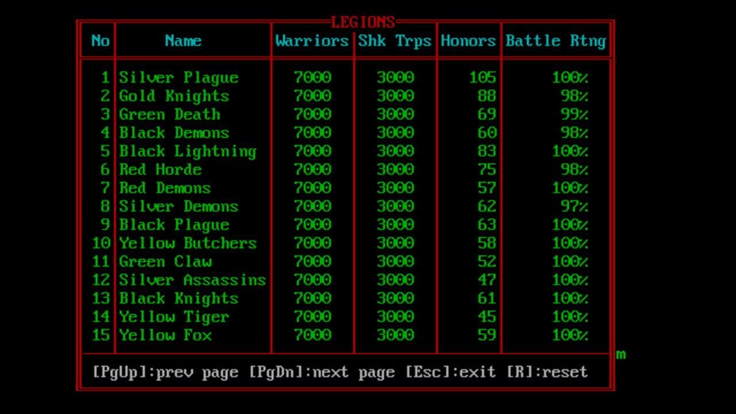The height and width of the screenshot is (414, 736).
Task: Choose the [PgDn]:next page command
Action: (322, 372)
